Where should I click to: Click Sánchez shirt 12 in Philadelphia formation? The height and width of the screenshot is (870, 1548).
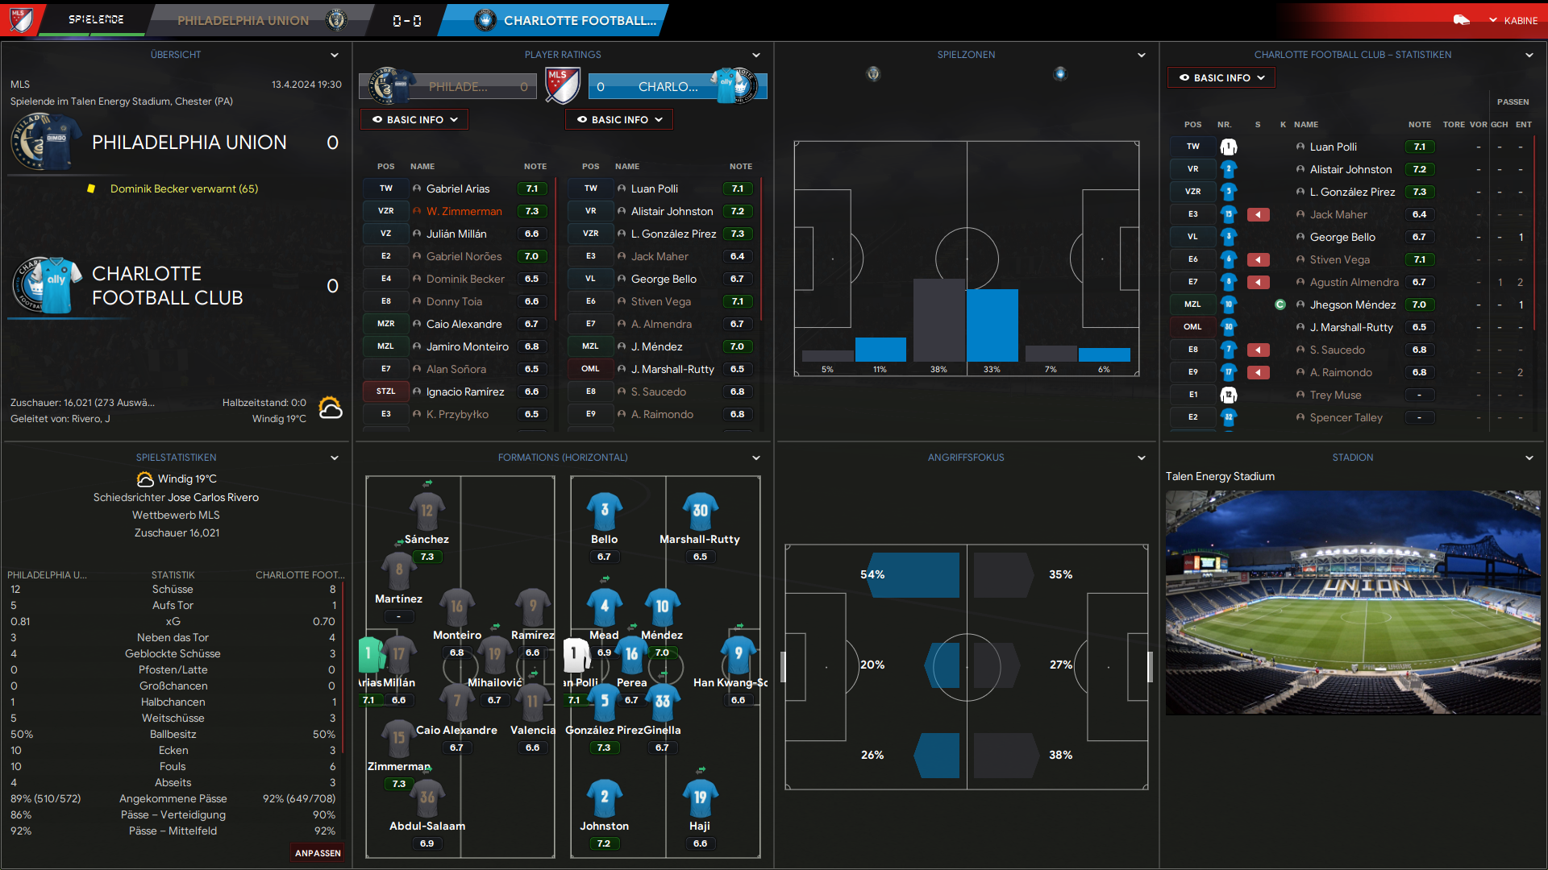click(427, 511)
